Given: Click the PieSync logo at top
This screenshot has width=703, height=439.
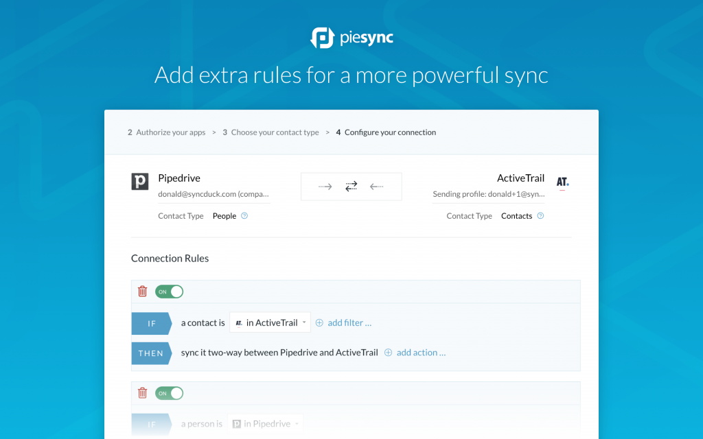Looking at the screenshot, I should pos(351,38).
